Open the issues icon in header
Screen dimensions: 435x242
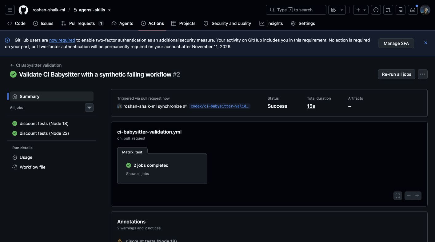[376, 10]
